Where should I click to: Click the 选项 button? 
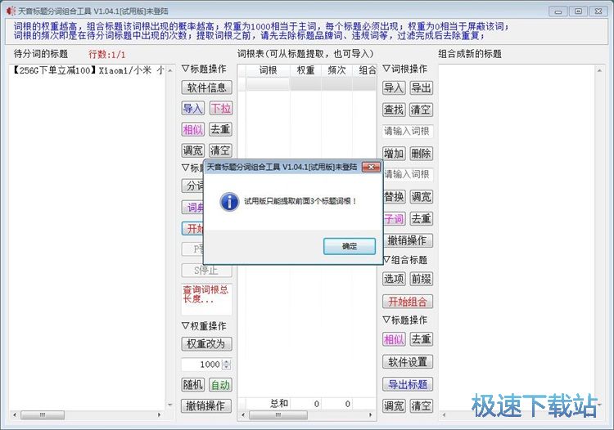point(394,279)
